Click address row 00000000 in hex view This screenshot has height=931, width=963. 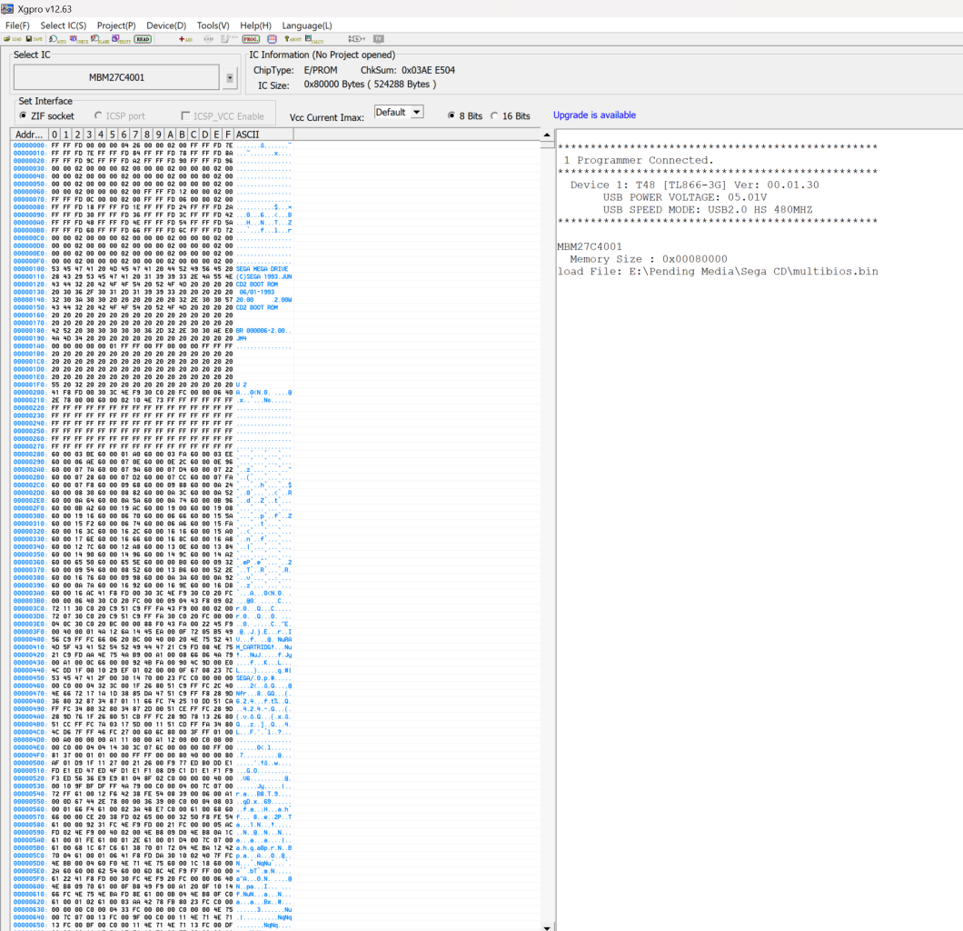(x=153, y=145)
